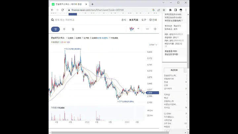Toggle the 20-day moving average
The width and height of the screenshot is (238, 134).
point(62,42)
